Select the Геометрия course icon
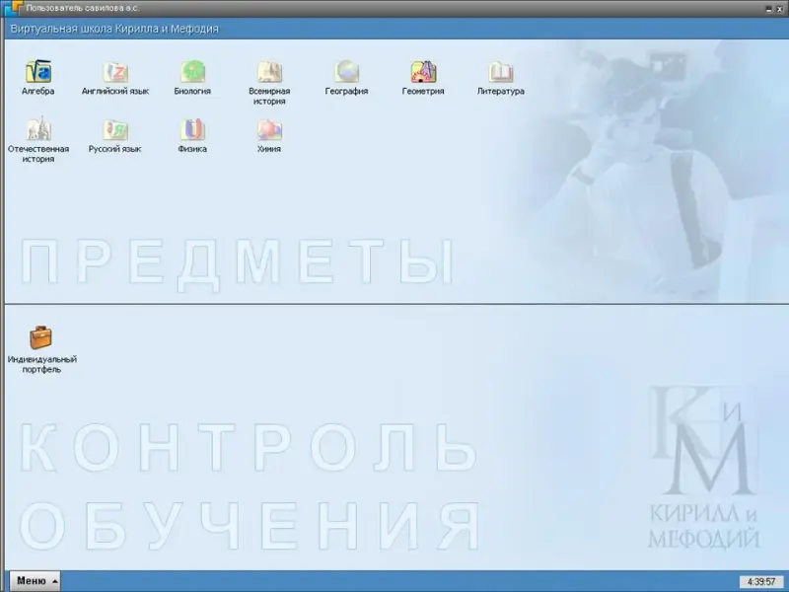789x592 pixels. pyautogui.click(x=423, y=72)
